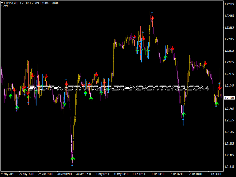The height and width of the screenshot is (177, 236).
Task: Click the 1.21315 price axis label
Action: coord(229,167)
